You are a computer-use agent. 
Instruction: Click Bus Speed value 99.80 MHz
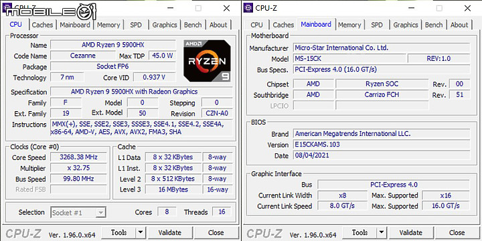point(79,179)
